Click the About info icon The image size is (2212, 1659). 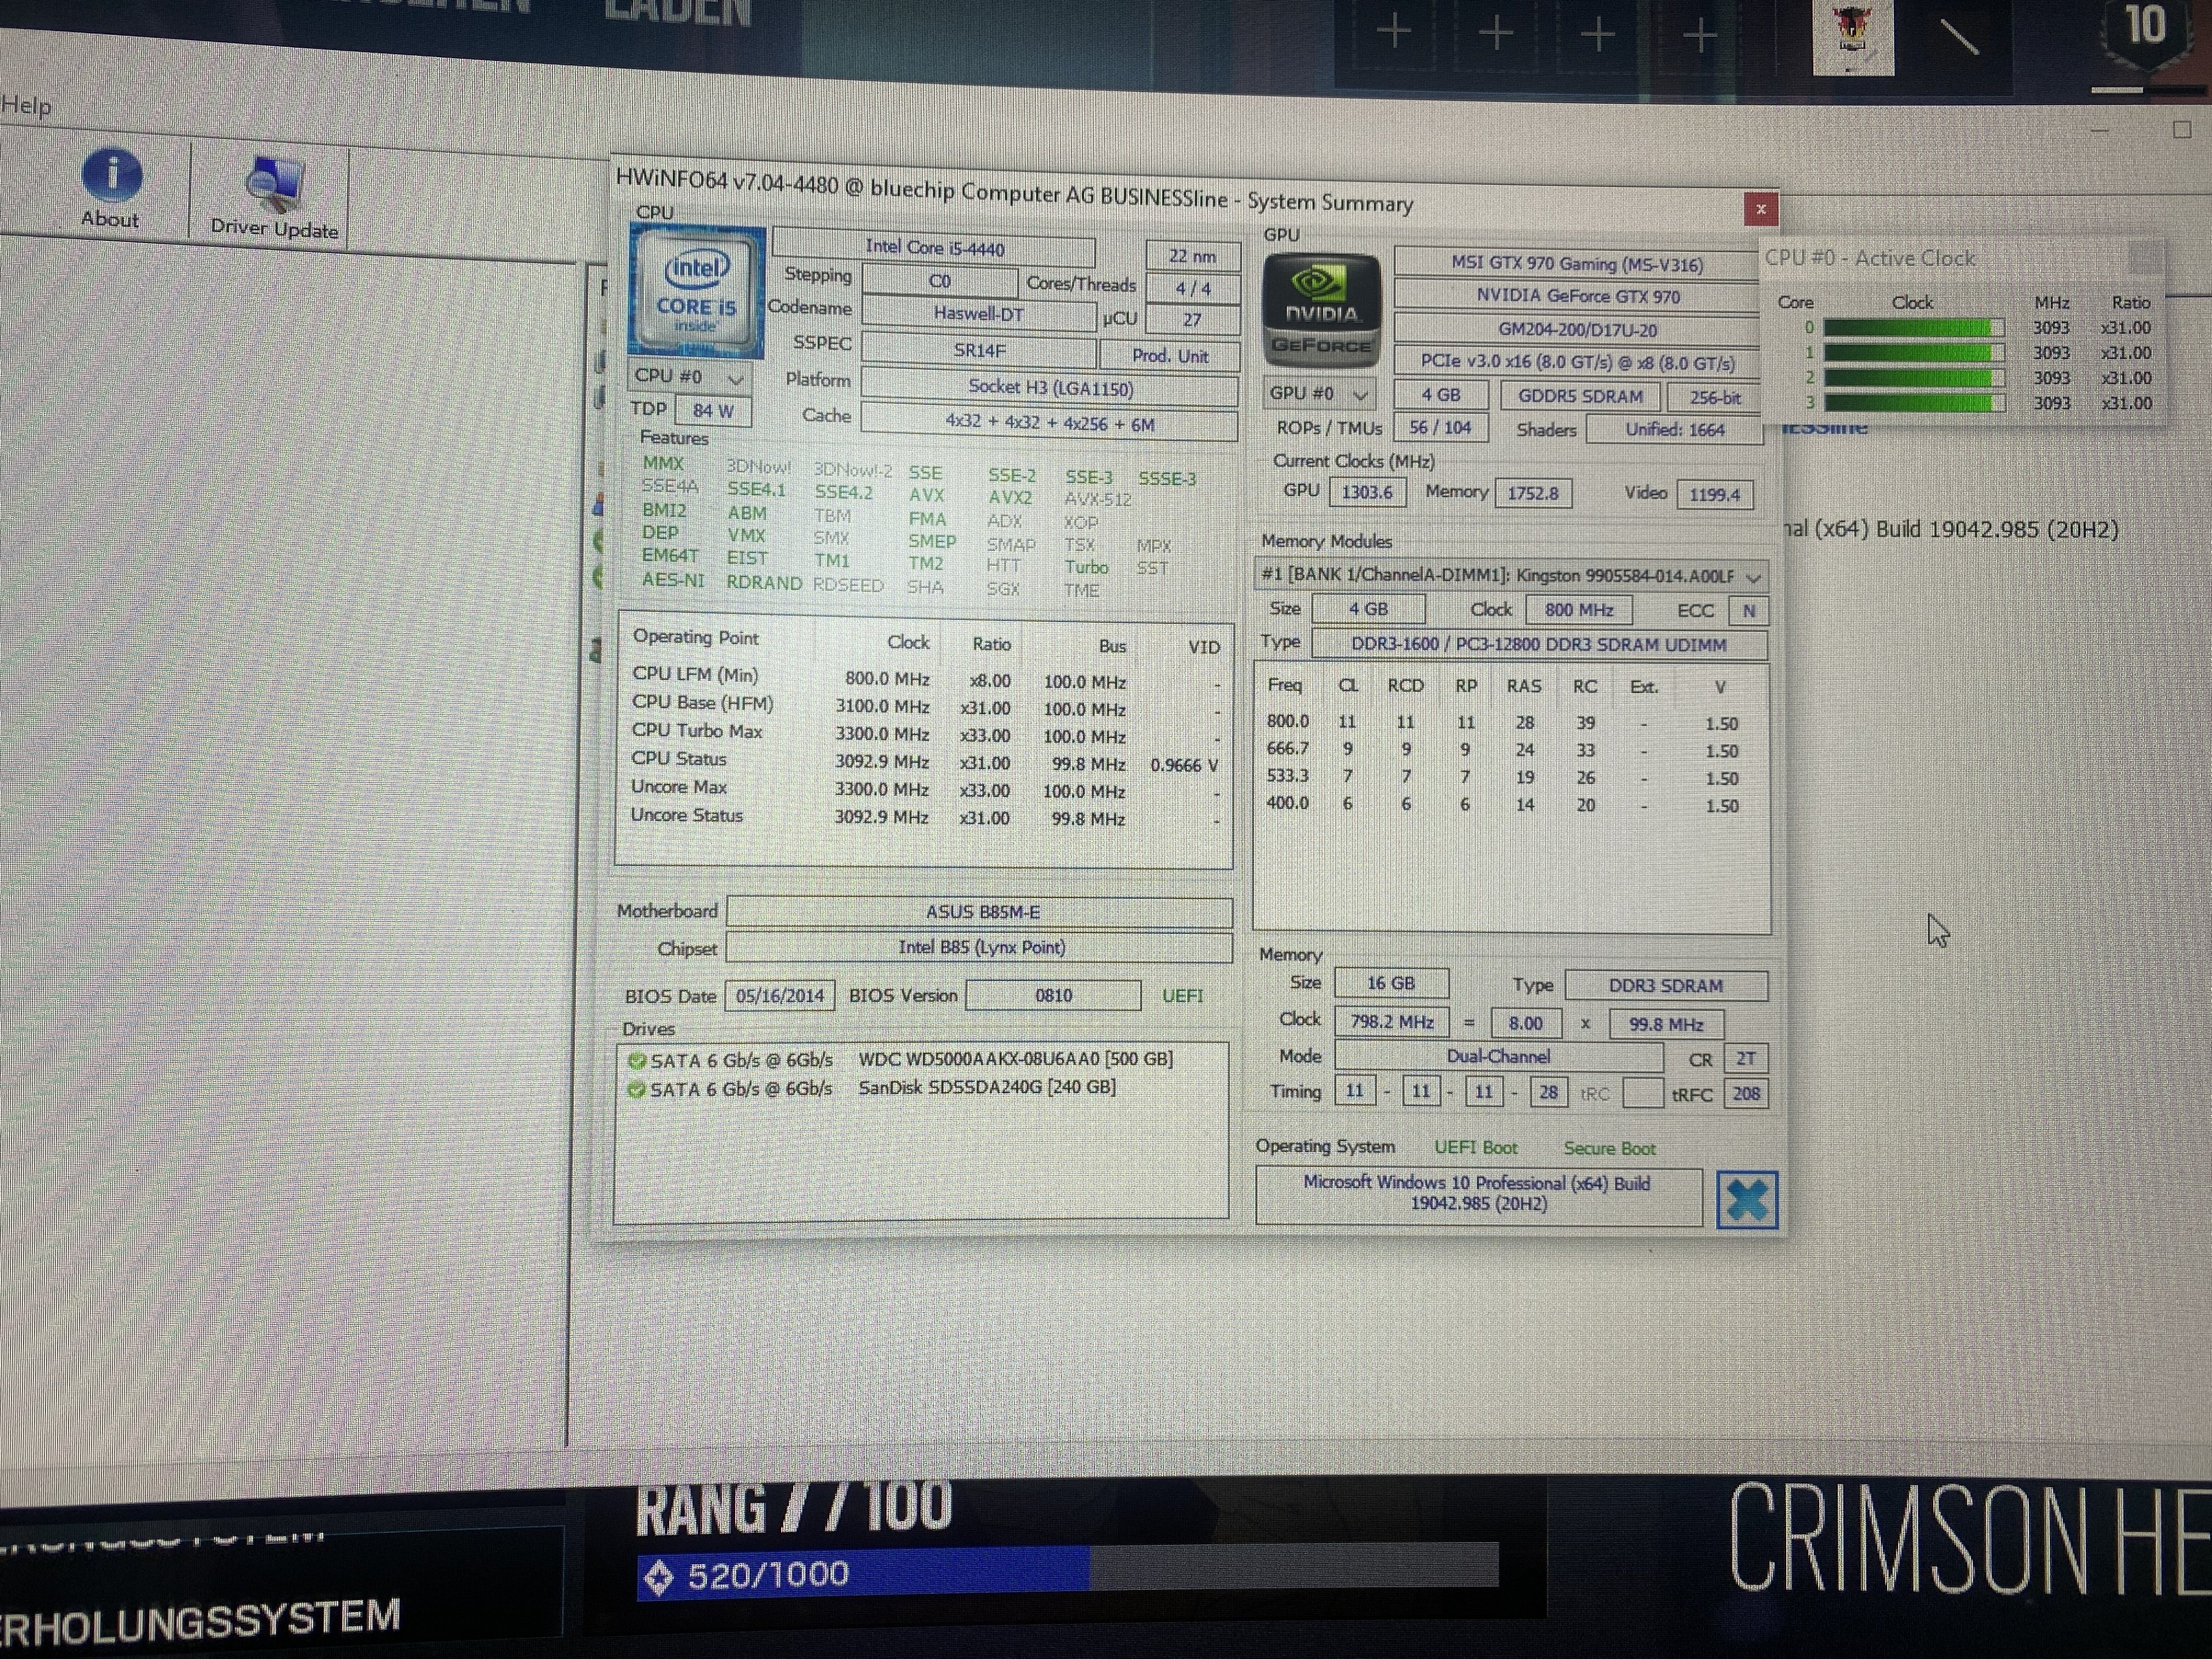(111, 176)
